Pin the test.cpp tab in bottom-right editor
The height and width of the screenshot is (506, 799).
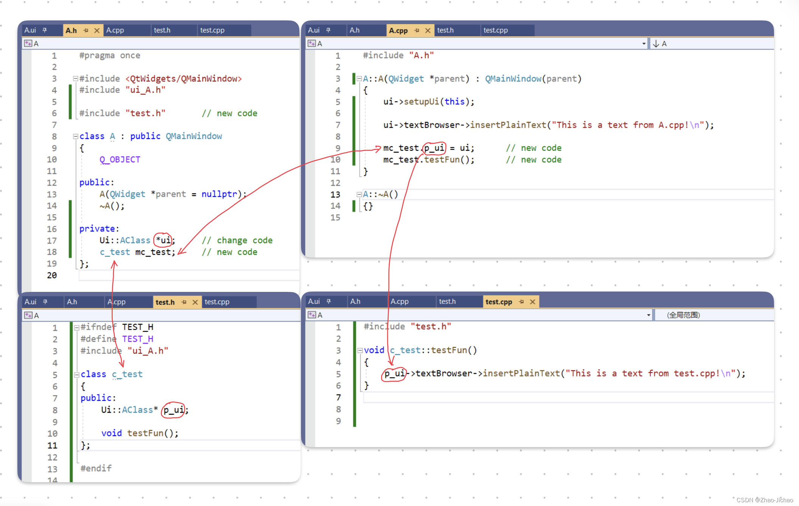[x=521, y=302]
